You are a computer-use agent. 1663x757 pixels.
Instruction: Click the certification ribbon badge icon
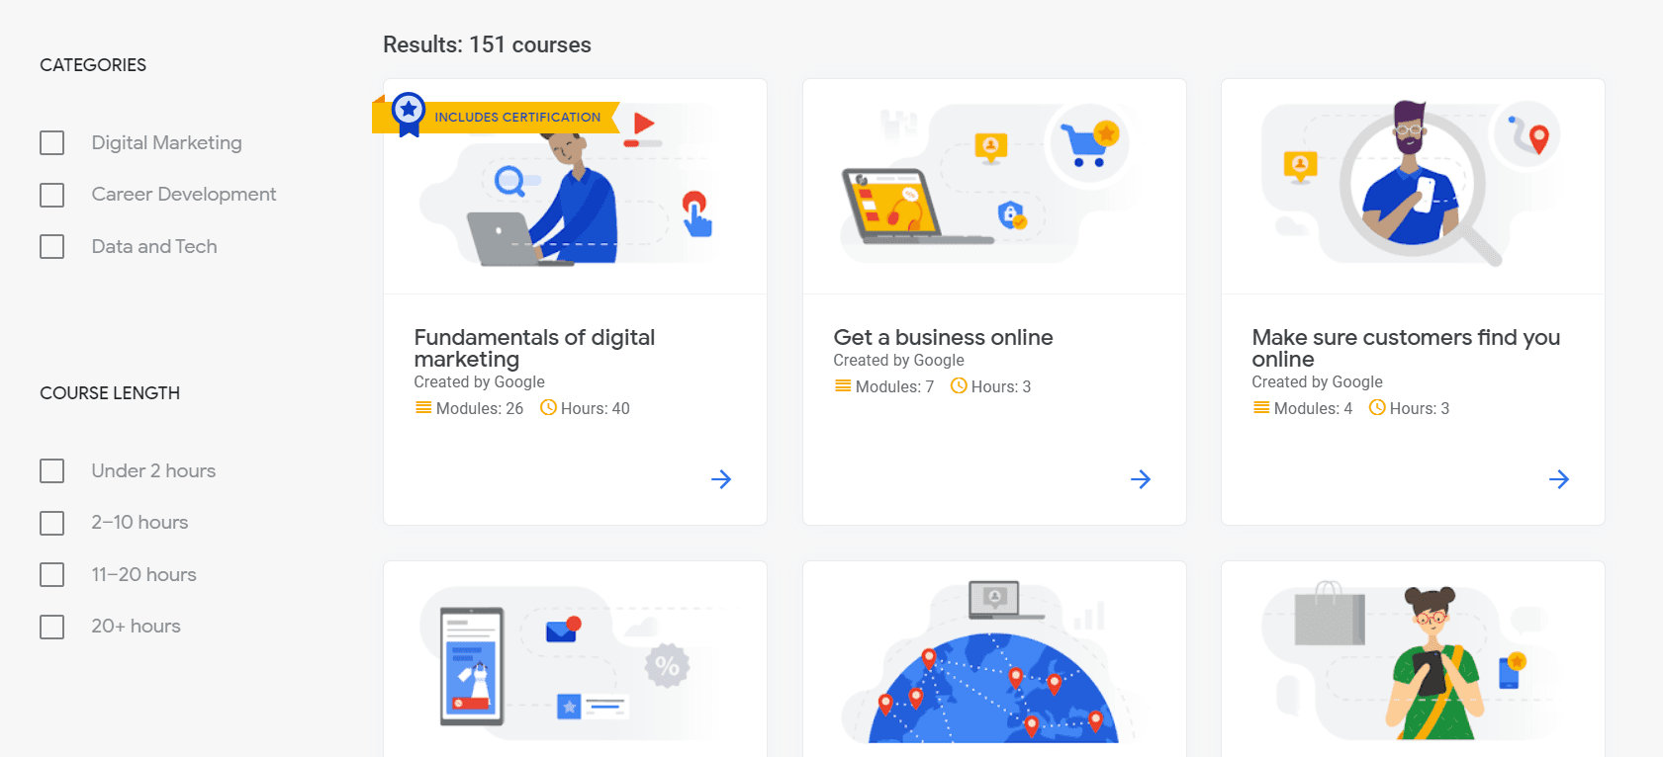click(409, 115)
